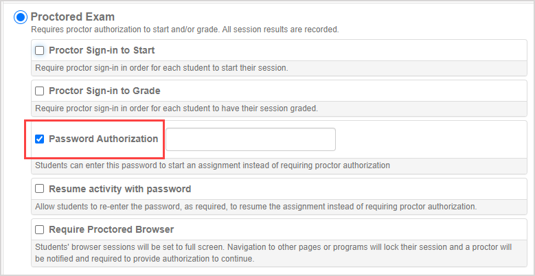The height and width of the screenshot is (276, 535).
Task: Click the 'Password Authorization' label text
Action: (103, 139)
